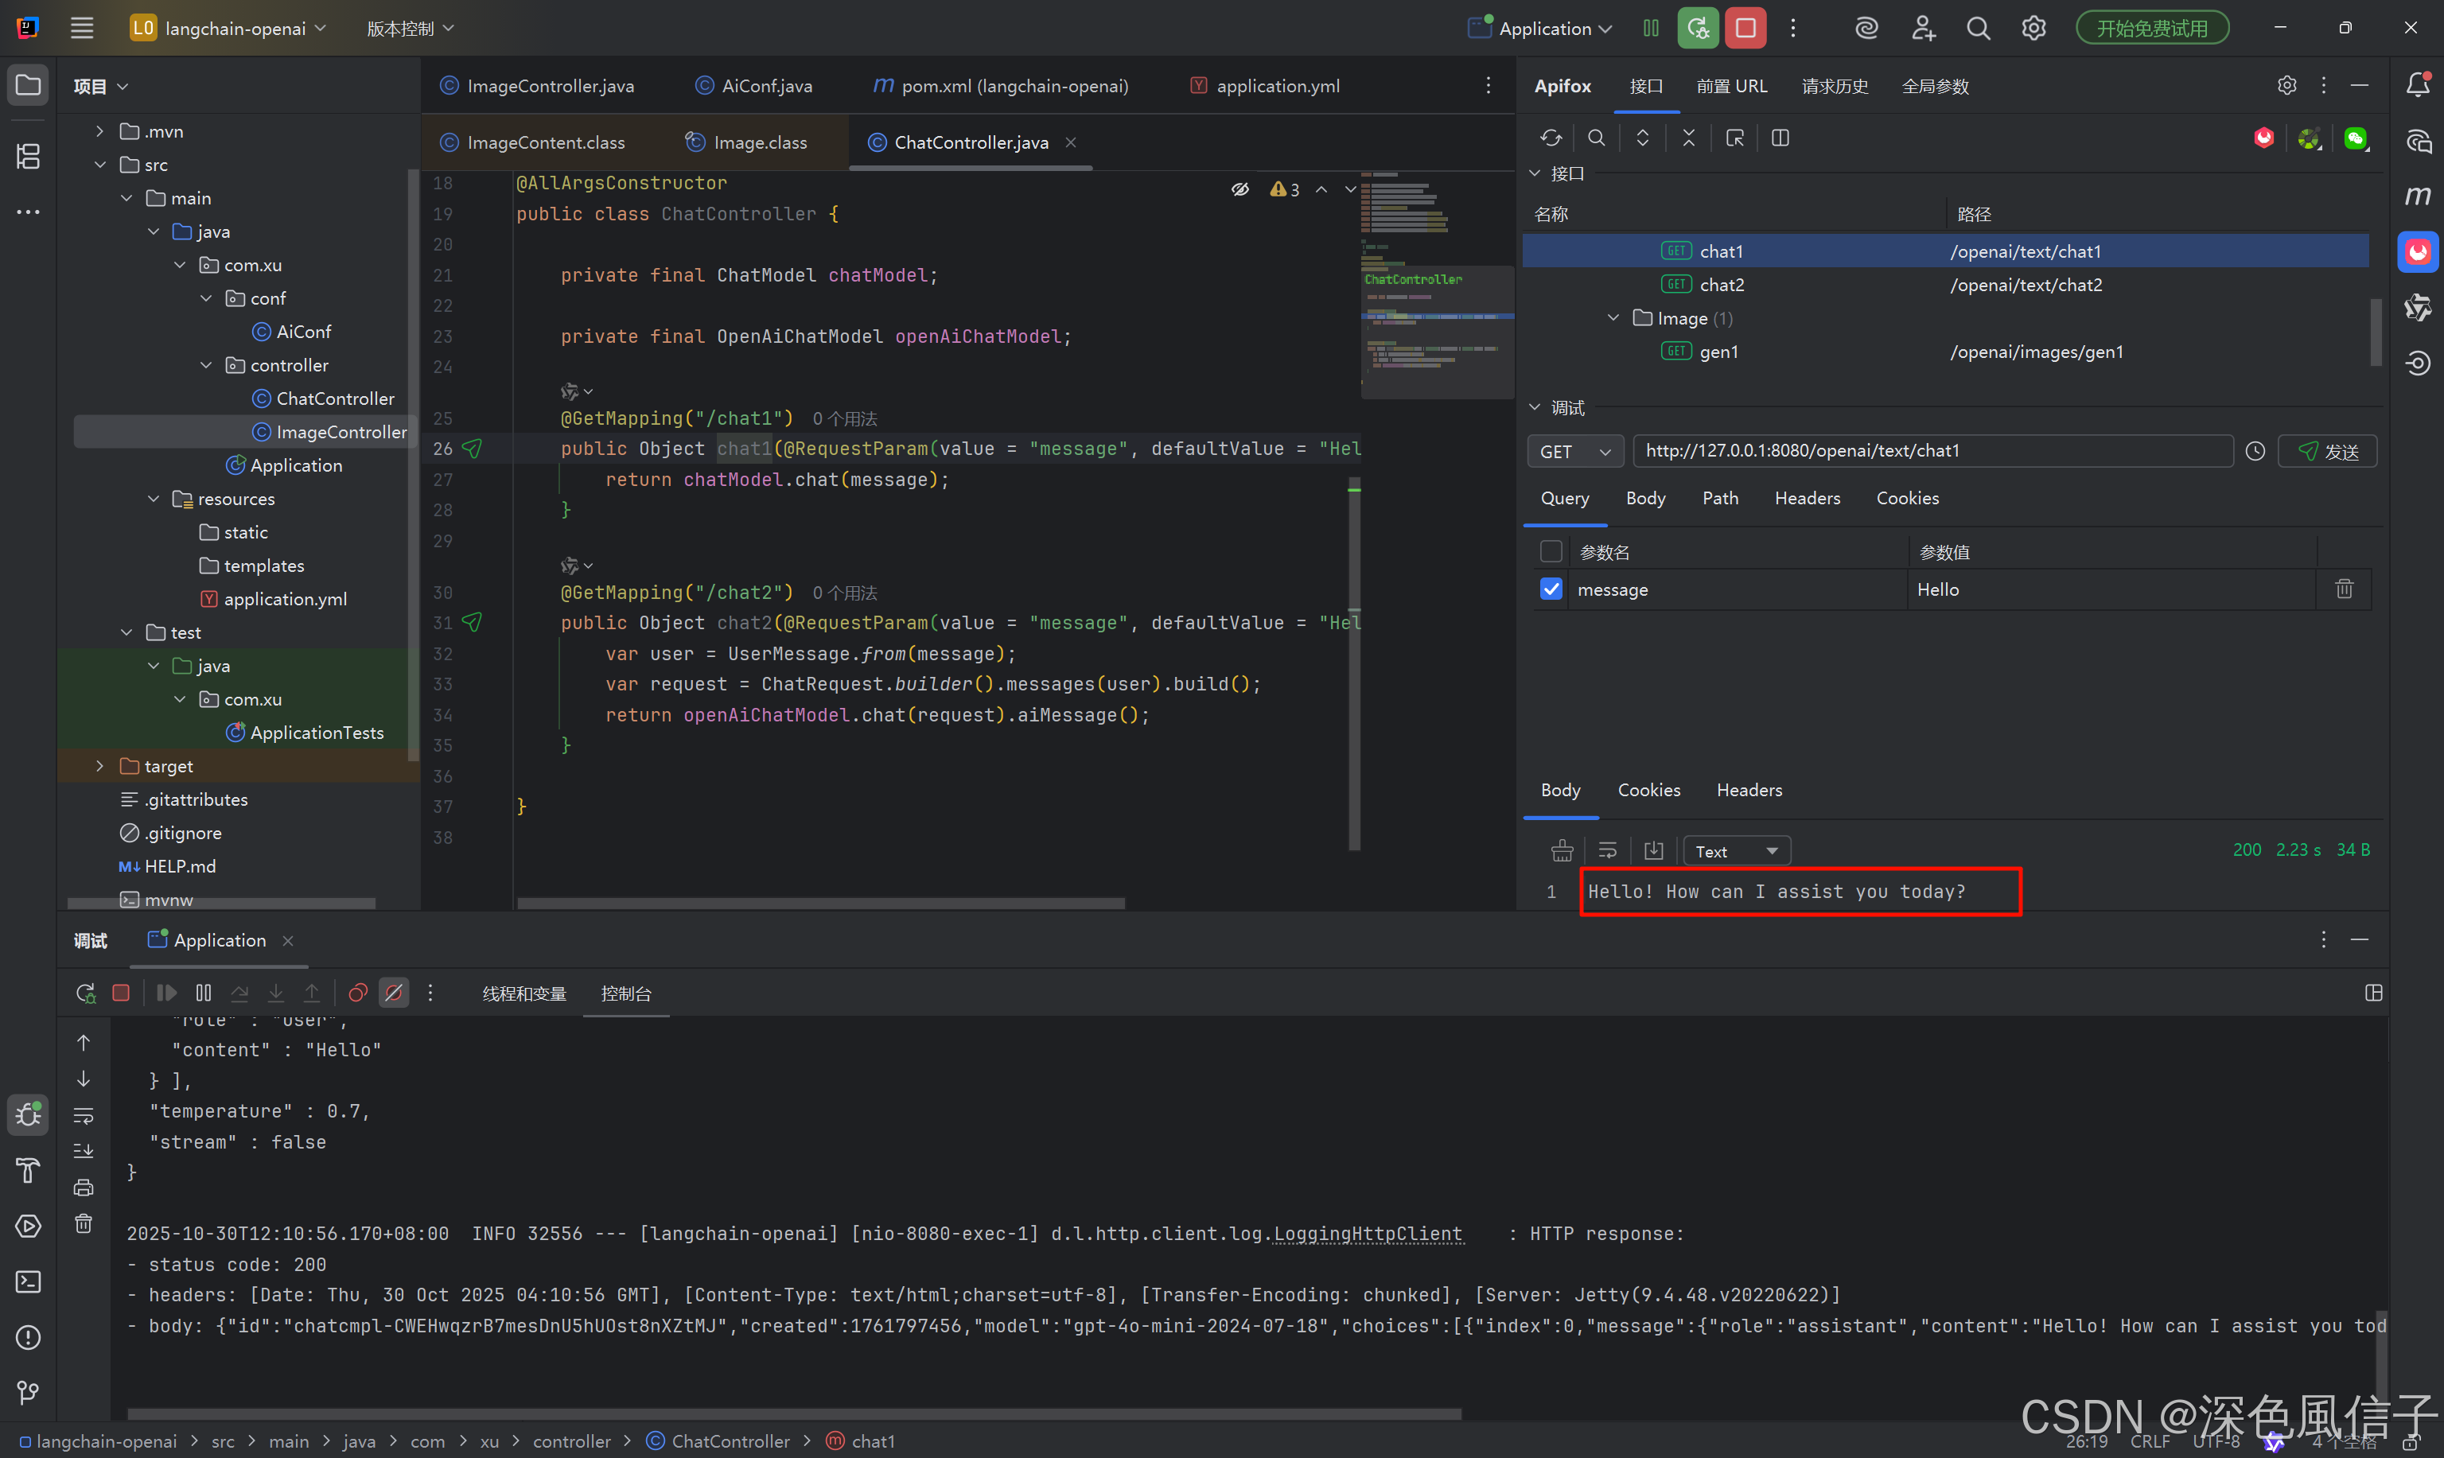Open the Terminal tool window icon
Image resolution: width=2444 pixels, height=1458 pixels.
[x=28, y=1281]
